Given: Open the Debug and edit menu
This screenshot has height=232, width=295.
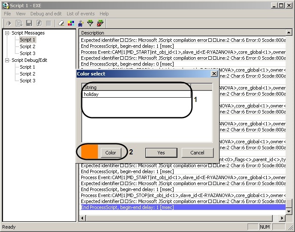Looking at the screenshot, I should coord(46,14).
